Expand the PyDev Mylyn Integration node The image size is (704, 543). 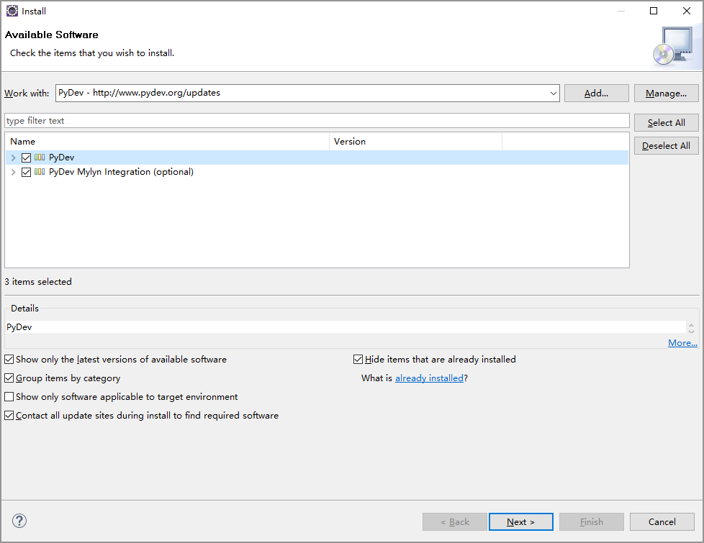click(x=14, y=172)
